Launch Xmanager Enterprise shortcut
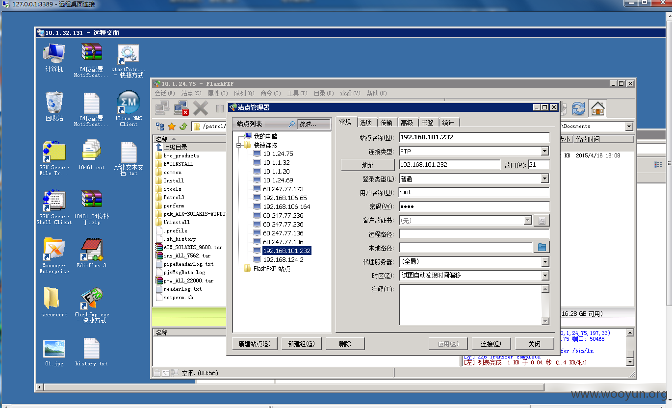 click(x=54, y=255)
